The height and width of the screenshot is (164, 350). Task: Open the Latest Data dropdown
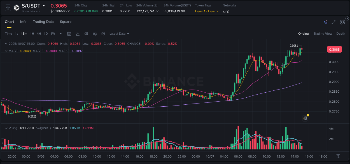[119, 34]
